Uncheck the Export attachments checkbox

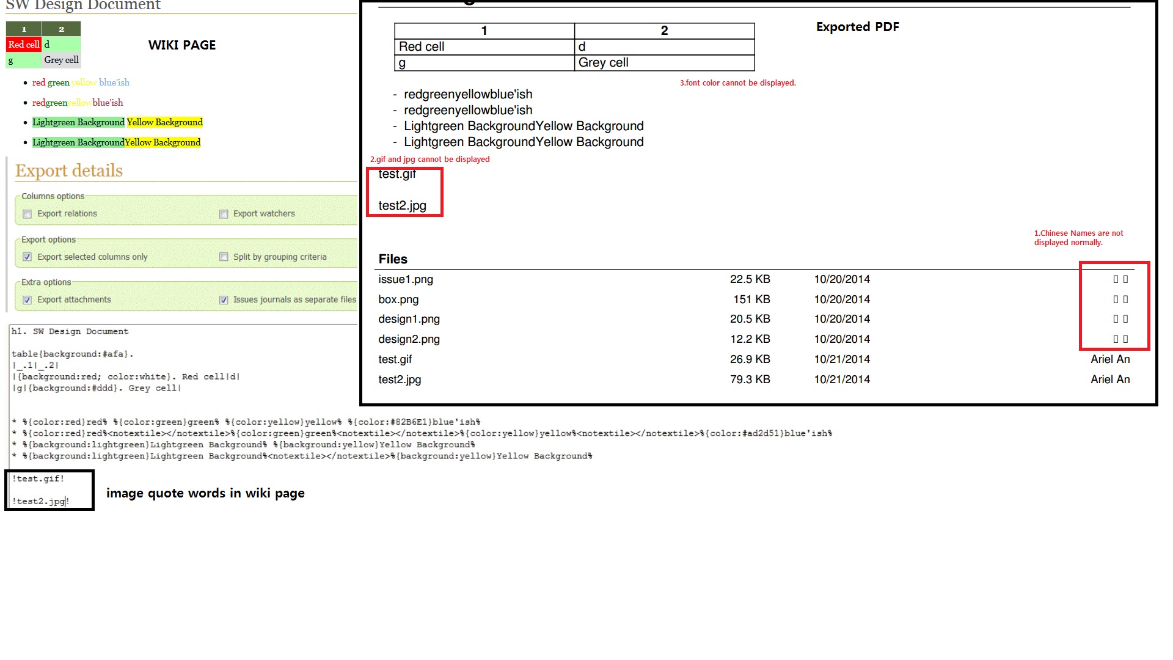click(x=27, y=300)
